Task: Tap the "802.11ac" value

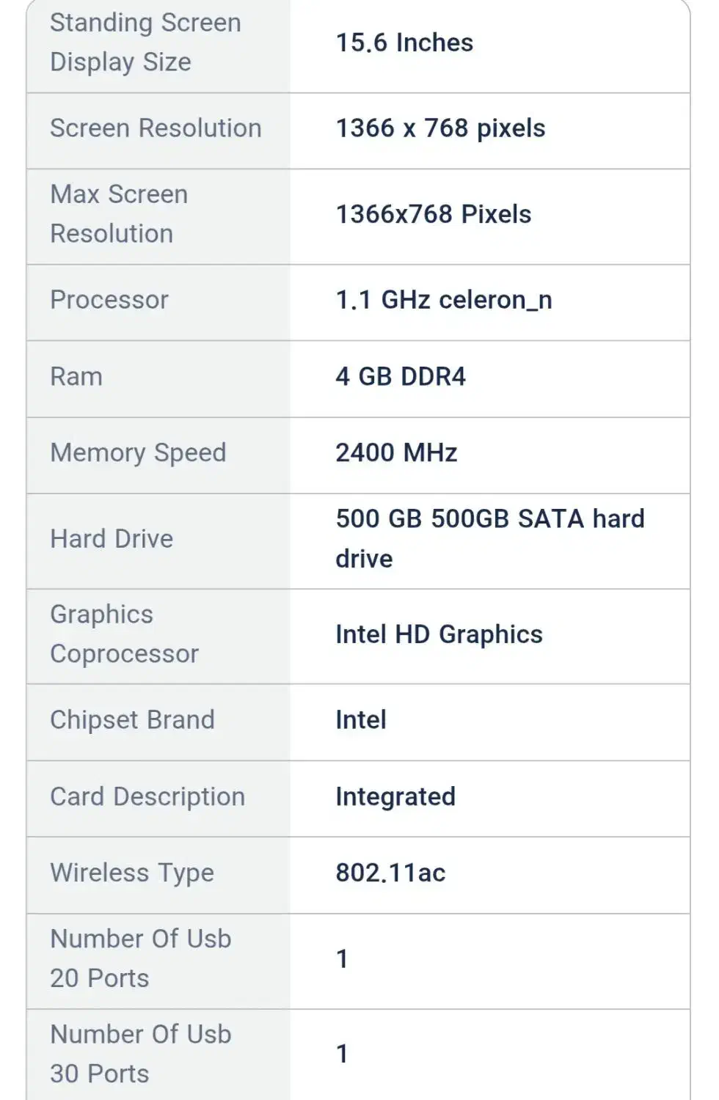Action: point(390,873)
